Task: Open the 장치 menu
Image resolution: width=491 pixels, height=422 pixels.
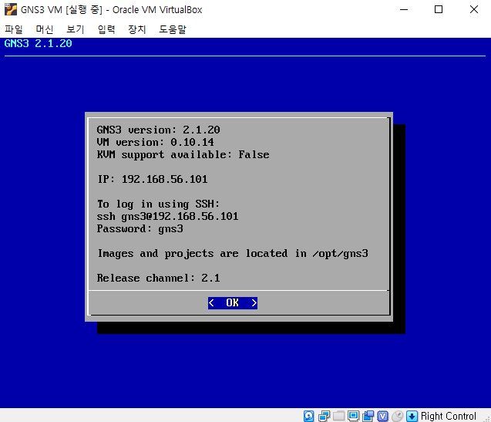Action: 137,29
